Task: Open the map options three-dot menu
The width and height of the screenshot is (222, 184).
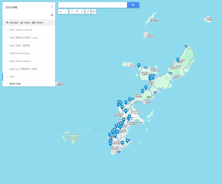Action: pyautogui.click(x=52, y=7)
